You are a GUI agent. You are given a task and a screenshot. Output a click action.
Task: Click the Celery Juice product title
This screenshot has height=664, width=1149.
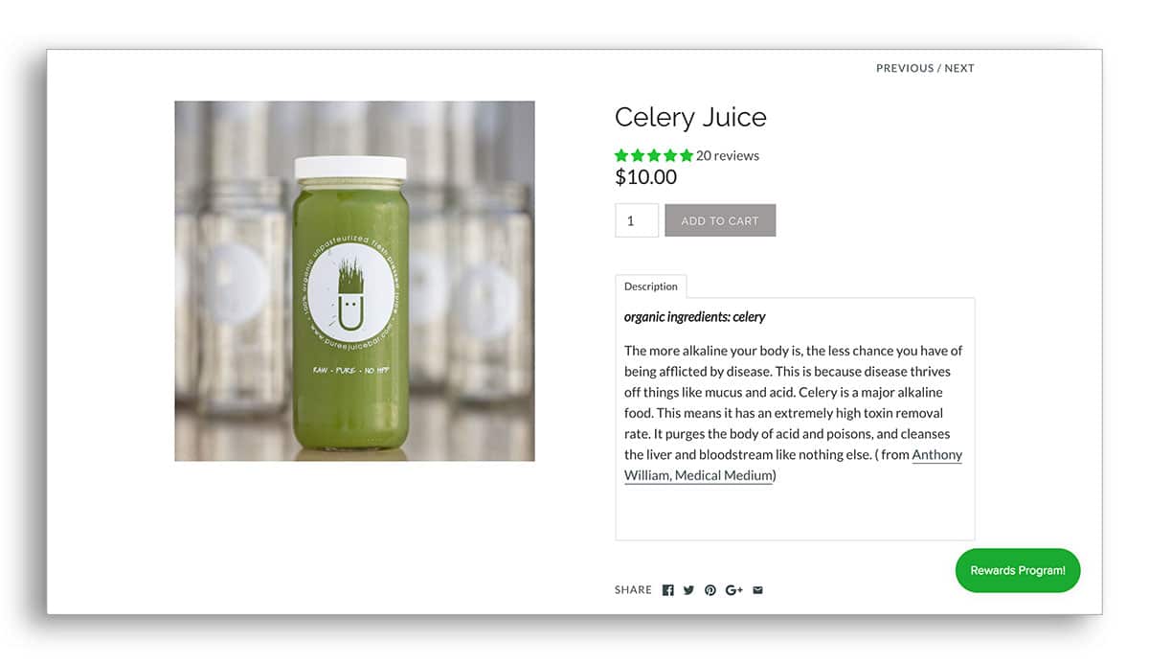[x=690, y=117]
